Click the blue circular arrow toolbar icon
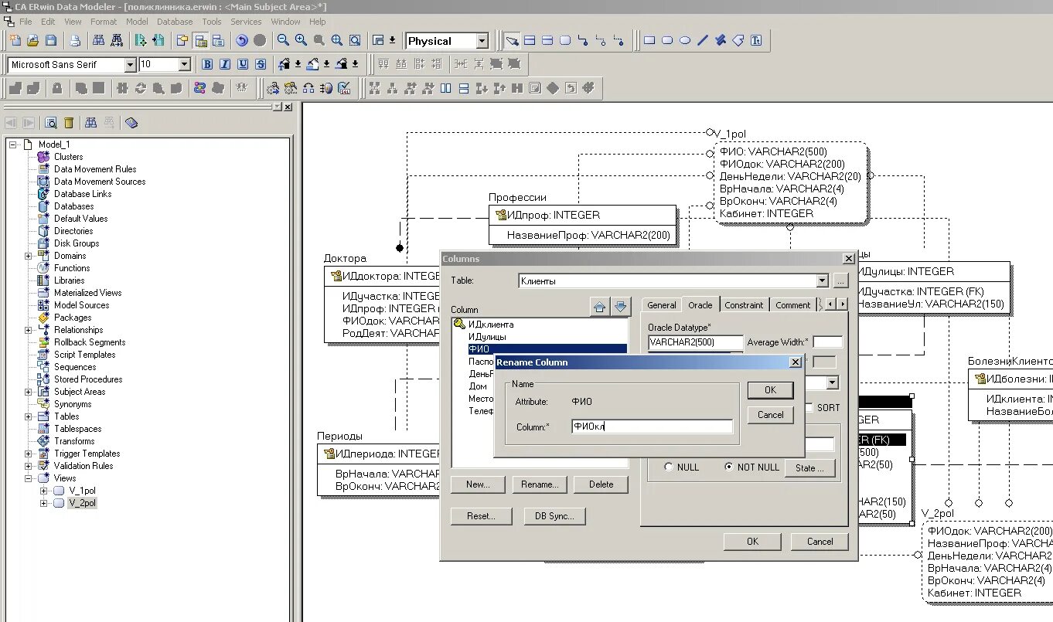1053x622 pixels. pos(242,40)
